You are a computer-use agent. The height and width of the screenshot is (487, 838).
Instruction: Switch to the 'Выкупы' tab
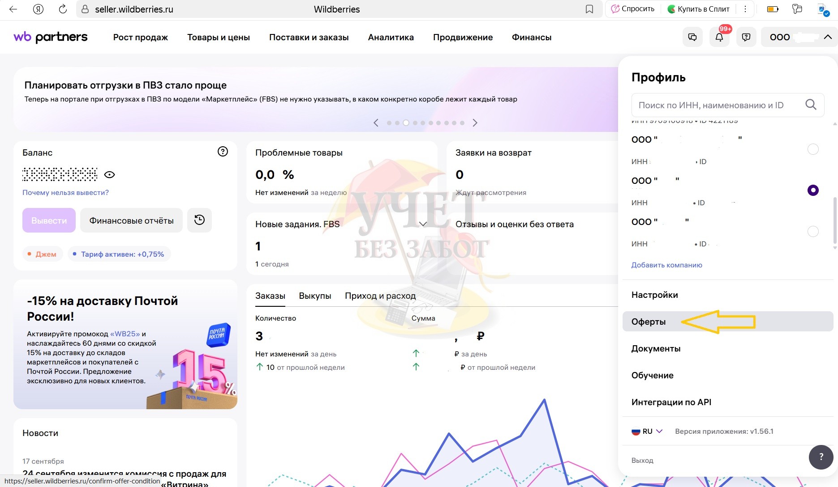(x=315, y=296)
